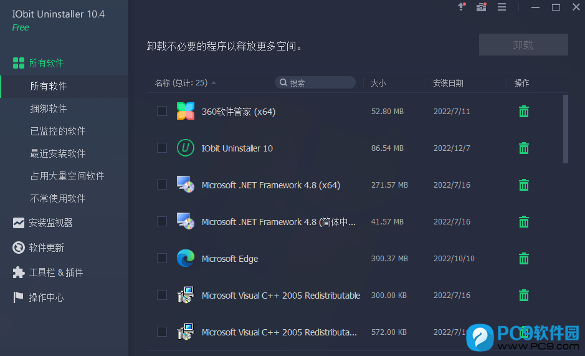Click the 360软件管家 colorful app icon
The width and height of the screenshot is (585, 356).
tap(186, 111)
